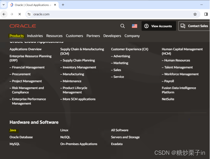Image resolution: width=210 pixels, height=159 pixels.
Task: Open the Industries menu
Action: pyautogui.click(x=35, y=36)
